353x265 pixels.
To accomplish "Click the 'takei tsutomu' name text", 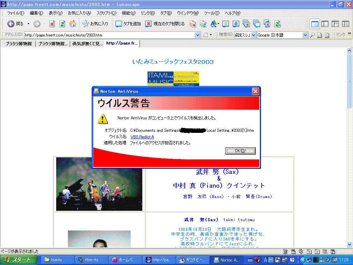I will click(x=239, y=220).
